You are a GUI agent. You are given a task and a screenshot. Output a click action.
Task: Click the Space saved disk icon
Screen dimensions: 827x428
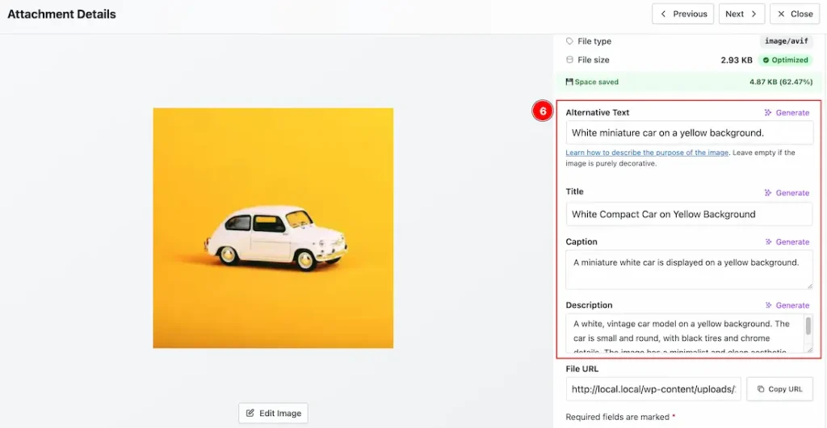point(569,82)
